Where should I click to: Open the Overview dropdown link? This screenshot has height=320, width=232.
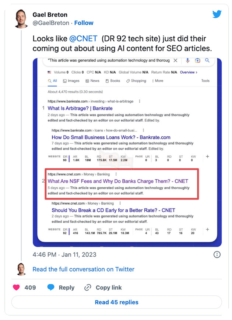[189, 72]
